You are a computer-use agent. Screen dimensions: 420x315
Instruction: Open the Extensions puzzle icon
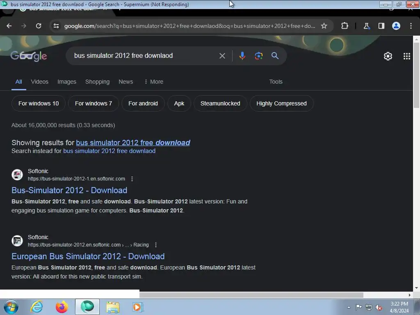[x=345, y=26]
